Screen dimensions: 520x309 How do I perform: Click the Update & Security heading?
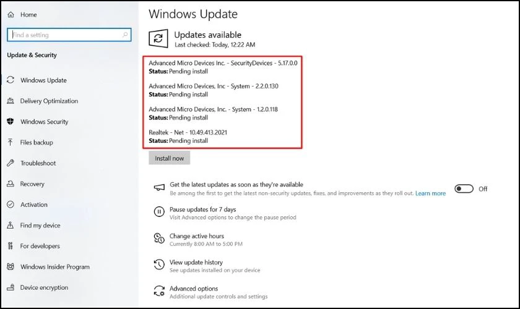(x=32, y=55)
